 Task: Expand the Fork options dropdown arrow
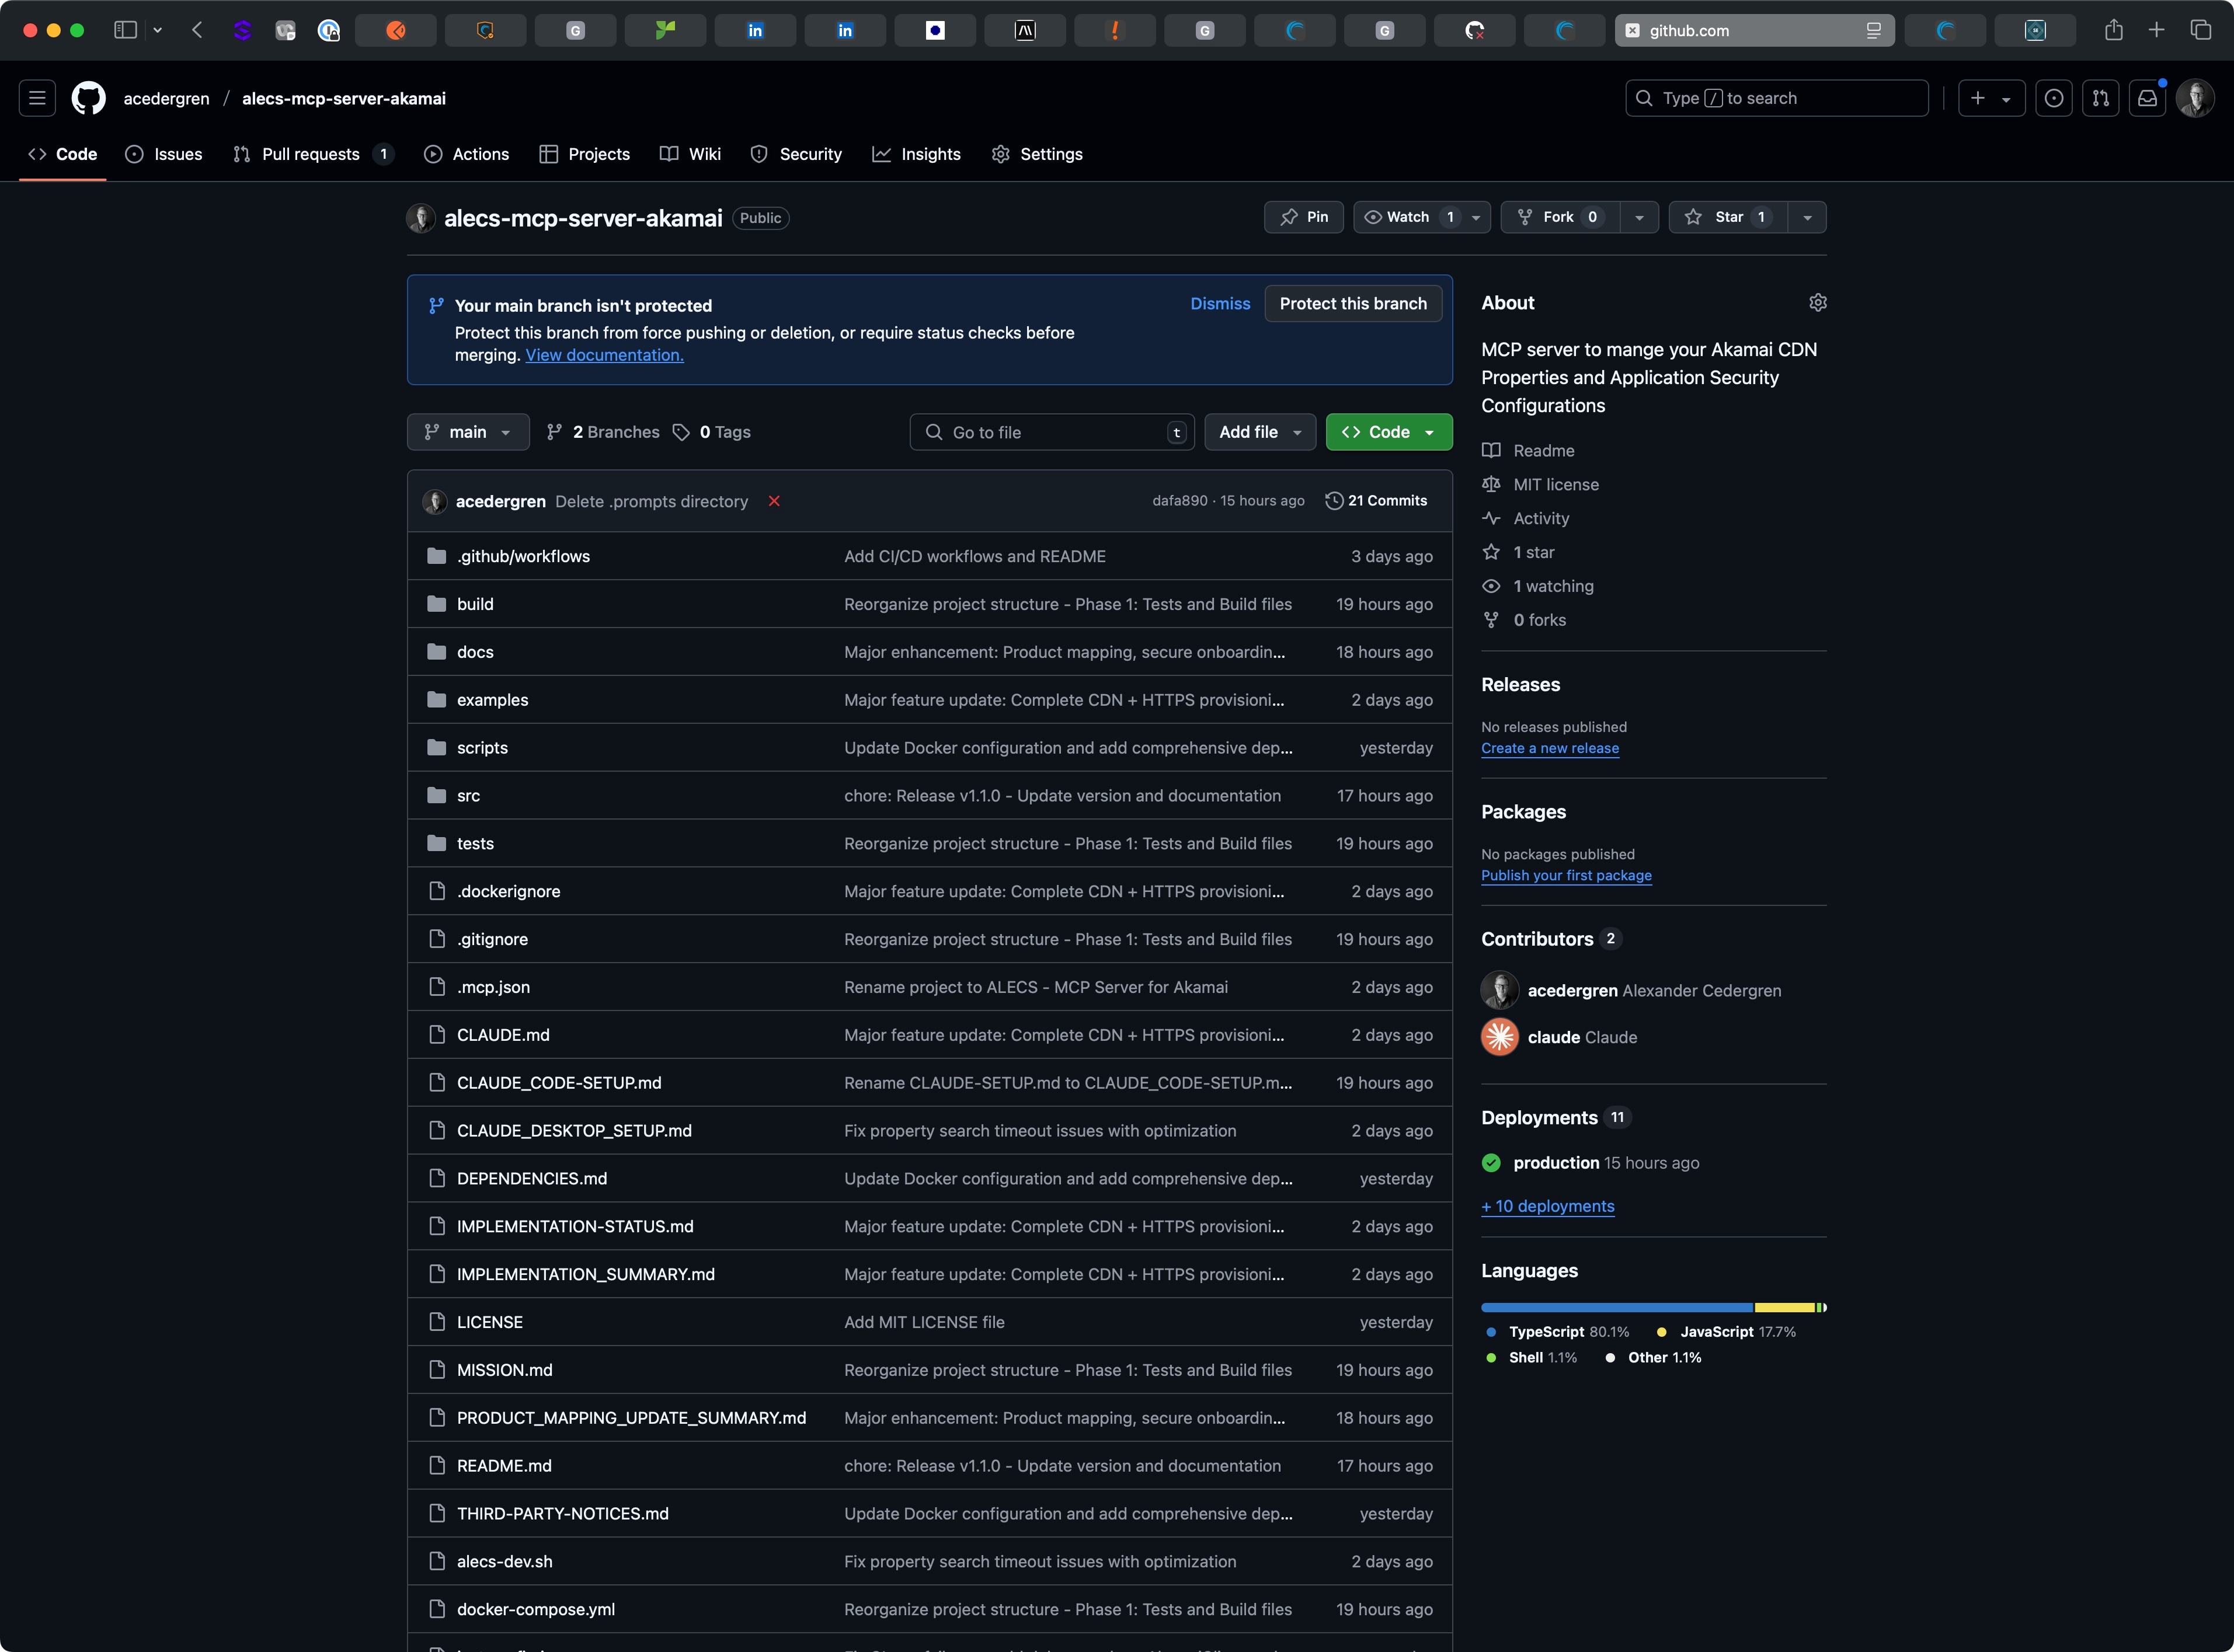tap(1639, 217)
